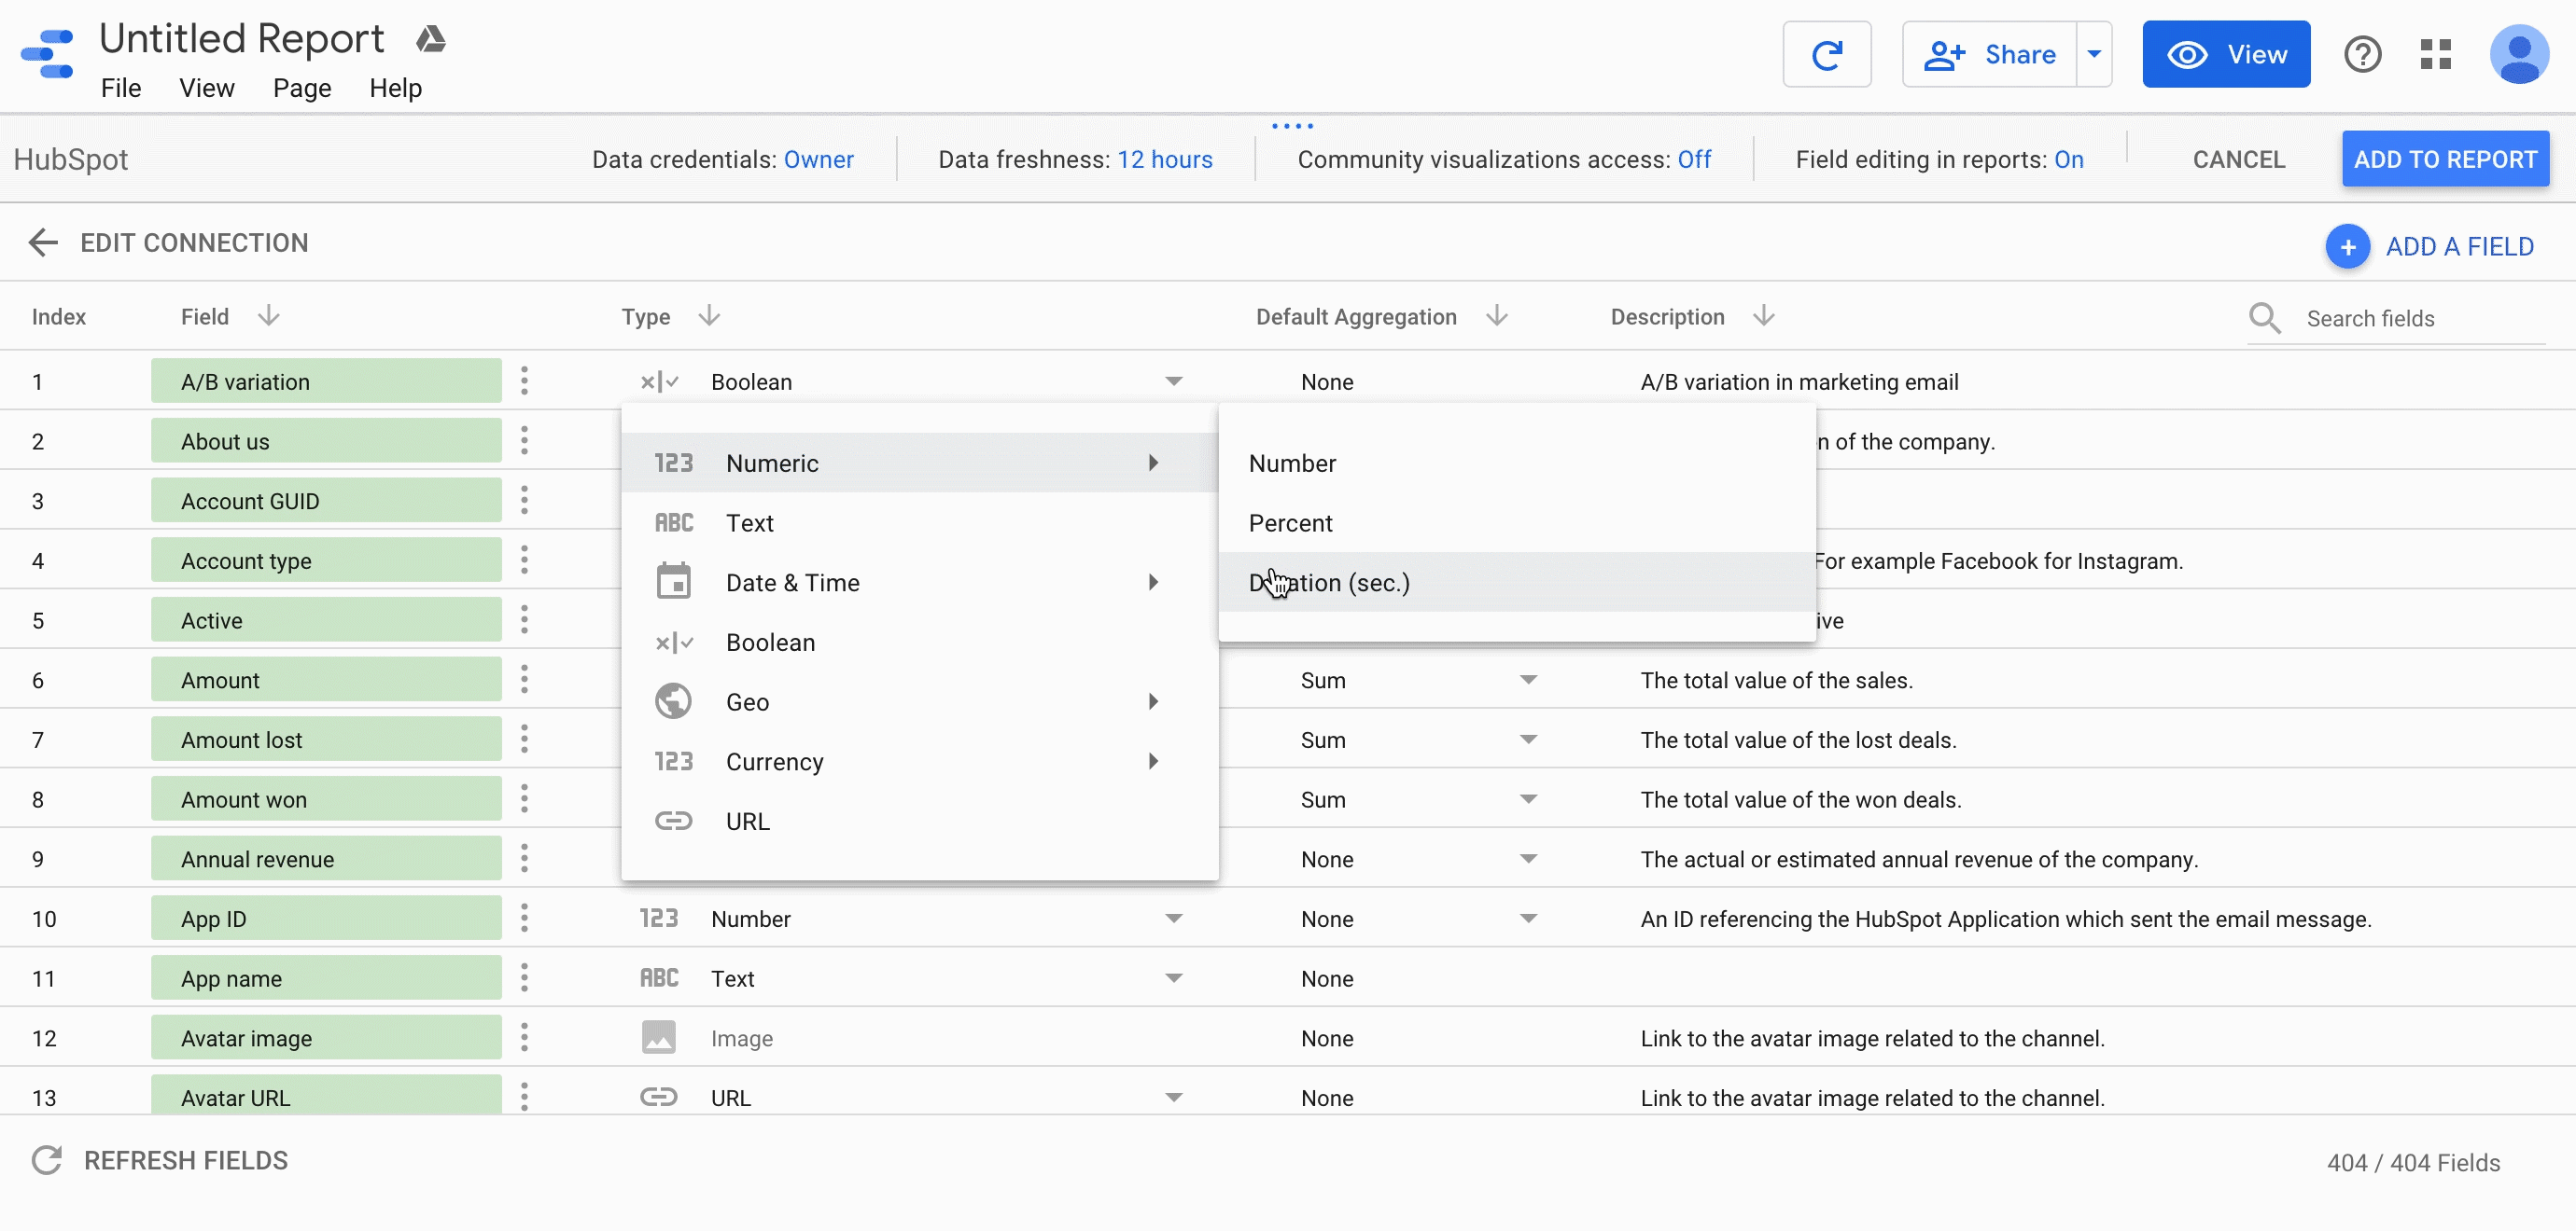
Task: Click the Untitled Report title
Action: (x=241, y=39)
